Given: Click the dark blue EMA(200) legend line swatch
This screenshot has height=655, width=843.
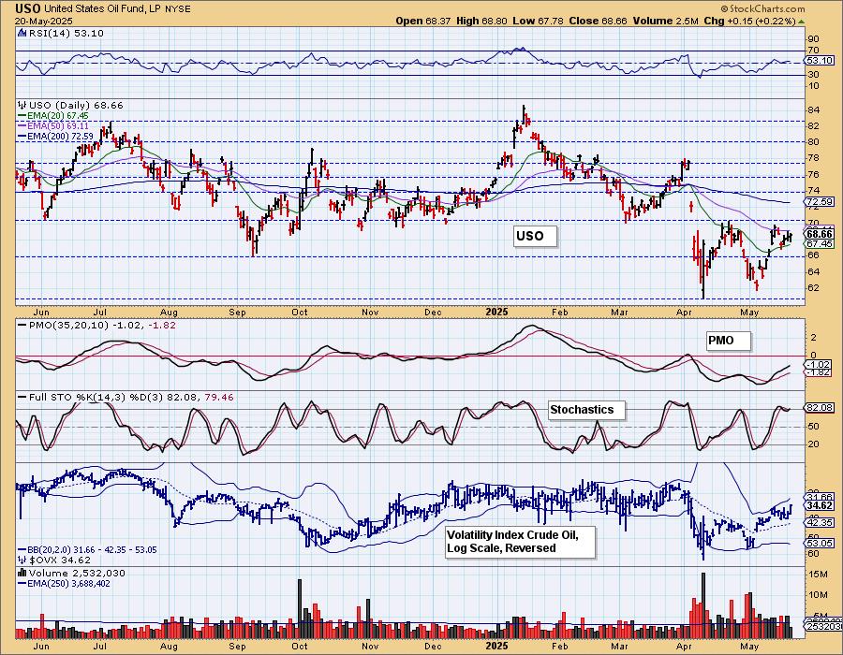Looking at the screenshot, I should tap(22, 137).
